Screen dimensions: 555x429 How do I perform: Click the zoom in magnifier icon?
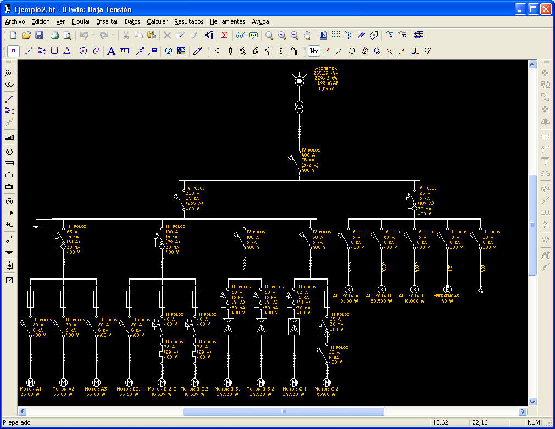pos(282,35)
